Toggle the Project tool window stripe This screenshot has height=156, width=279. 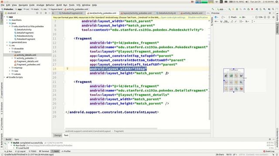2,18
